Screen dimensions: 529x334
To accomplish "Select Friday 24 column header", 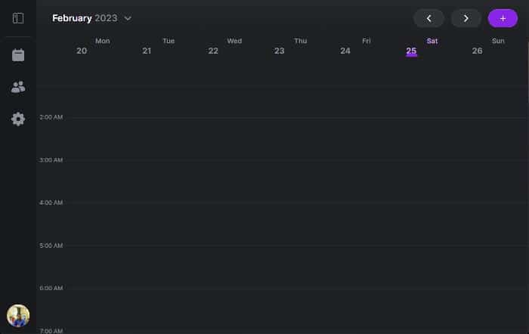I will [x=355, y=46].
